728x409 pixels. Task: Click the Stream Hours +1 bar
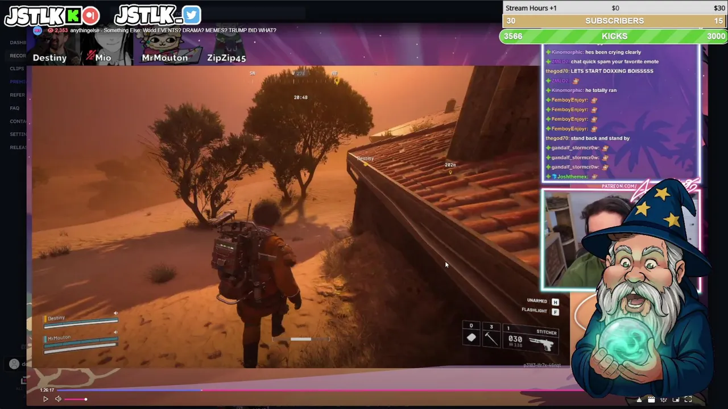614,8
